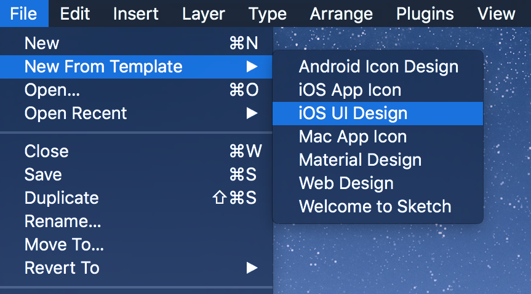The image size is (531, 294).
Task: Expand the Open Recent submenu
Action: (x=76, y=113)
